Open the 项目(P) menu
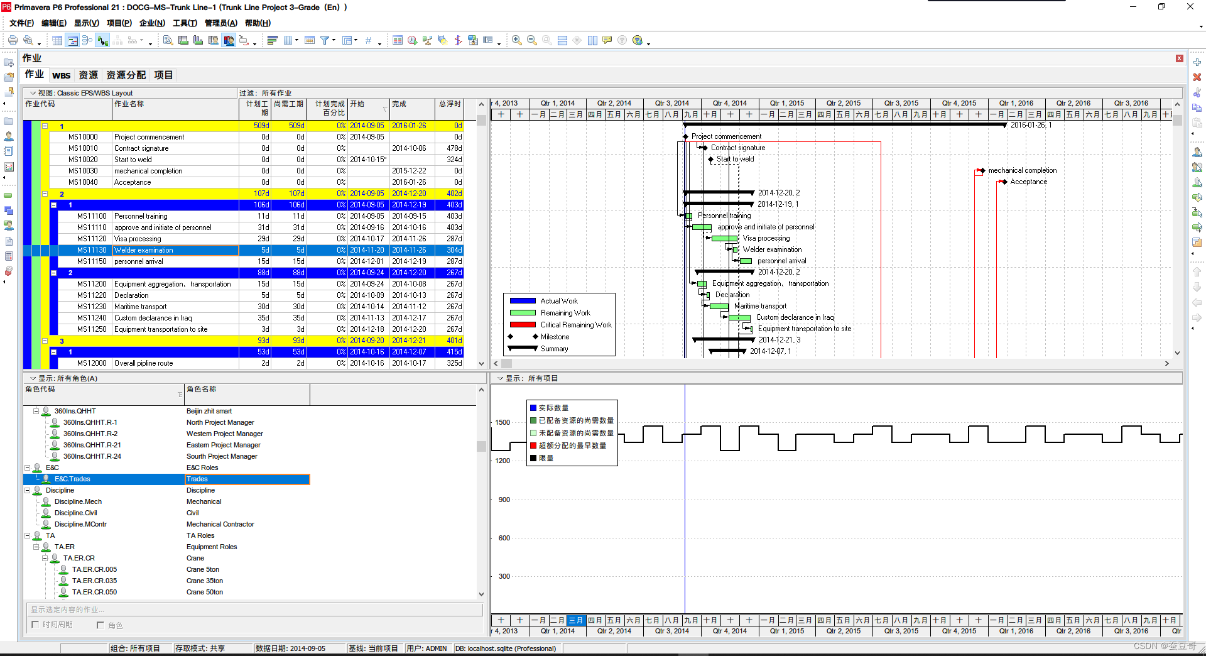Screen dimensions: 1206x656 pos(119,23)
